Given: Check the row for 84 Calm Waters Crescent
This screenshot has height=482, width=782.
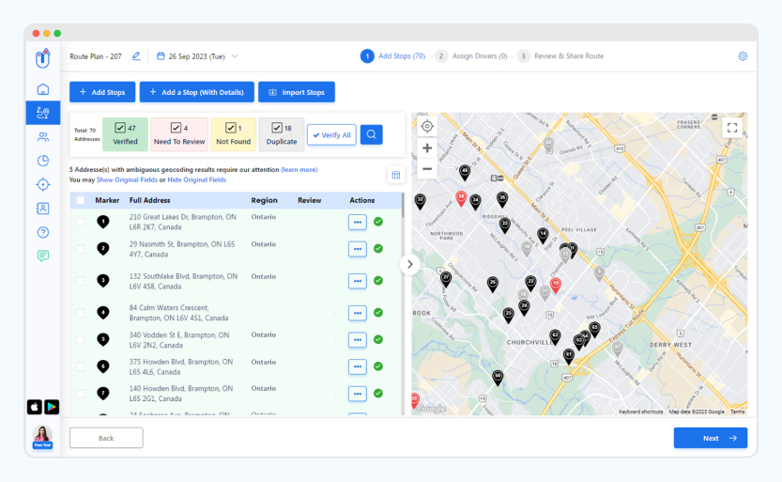Looking at the screenshot, I should (x=81, y=313).
